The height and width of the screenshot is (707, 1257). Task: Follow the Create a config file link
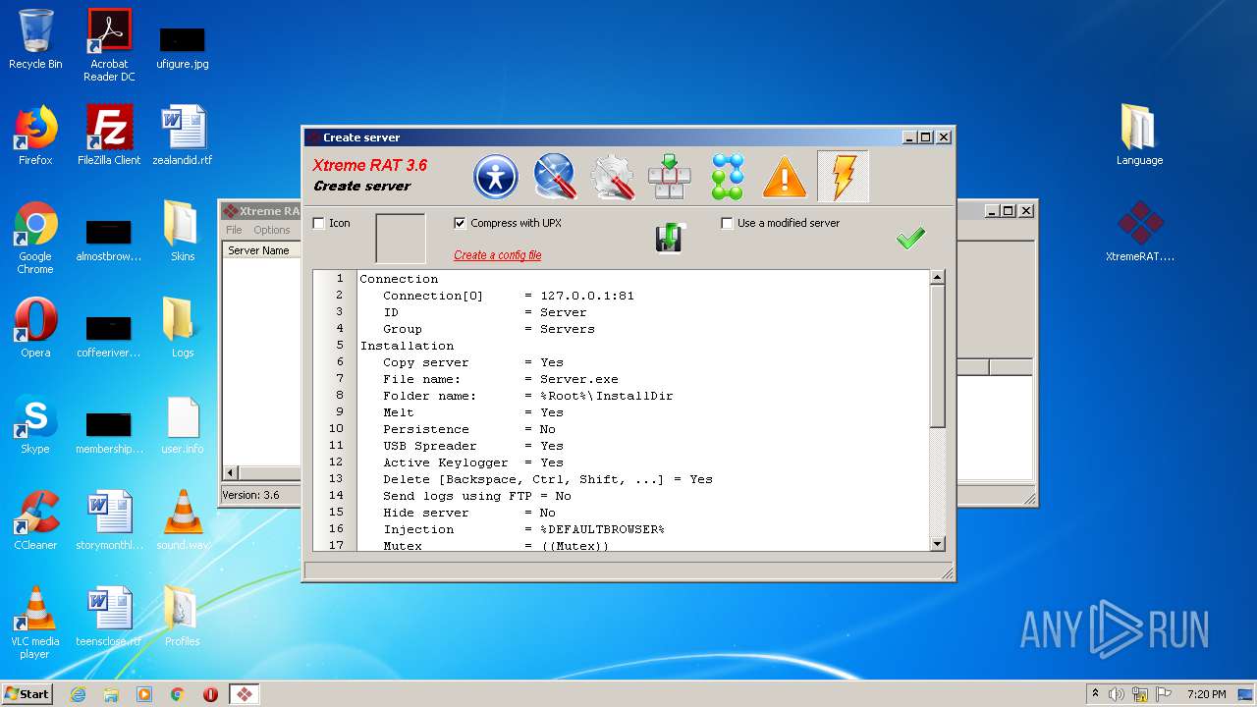(x=497, y=255)
